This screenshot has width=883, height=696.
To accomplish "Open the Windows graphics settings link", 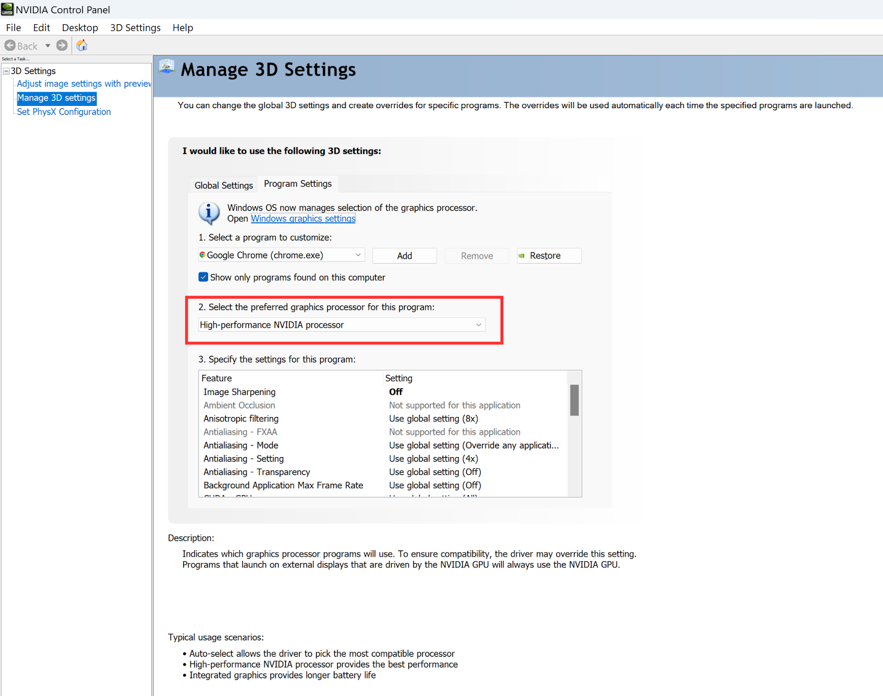I will click(x=303, y=218).
